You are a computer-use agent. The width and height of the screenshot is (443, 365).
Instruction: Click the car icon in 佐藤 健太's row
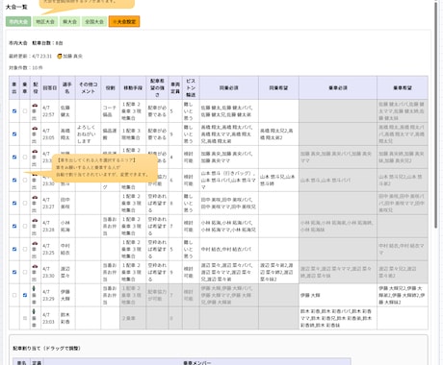(35, 106)
